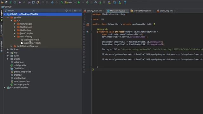This screenshot has height=114, width=203.
Task: Run app with the green play icon
Action: 79,2
